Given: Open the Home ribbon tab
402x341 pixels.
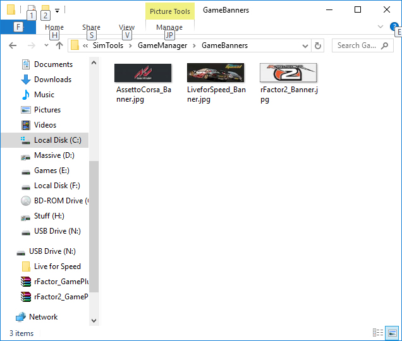Looking at the screenshot, I should [54, 27].
